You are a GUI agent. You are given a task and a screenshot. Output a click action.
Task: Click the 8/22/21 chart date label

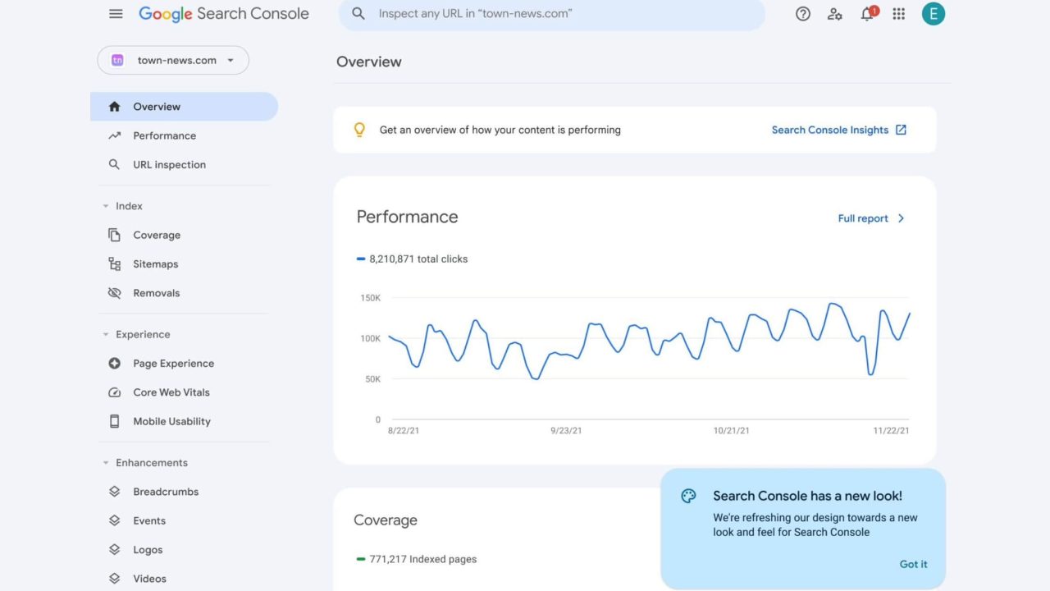click(404, 431)
